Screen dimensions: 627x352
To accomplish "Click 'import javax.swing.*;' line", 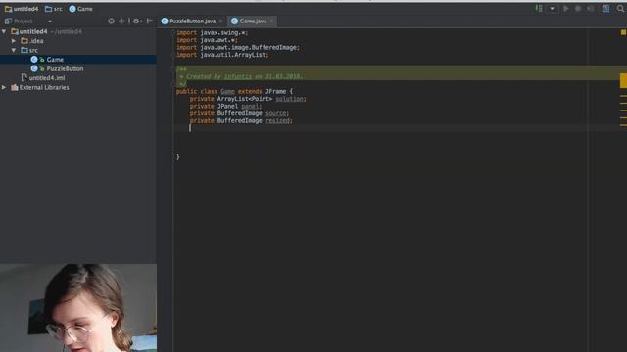I will click(x=212, y=32).
